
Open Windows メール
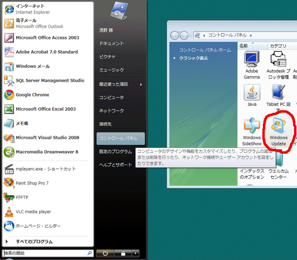48,66
